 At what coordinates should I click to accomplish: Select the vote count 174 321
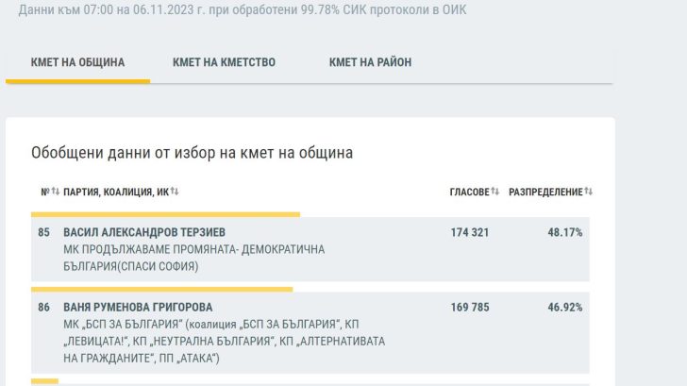(470, 232)
